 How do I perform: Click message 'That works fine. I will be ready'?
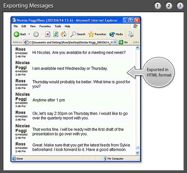click(x=78, y=131)
